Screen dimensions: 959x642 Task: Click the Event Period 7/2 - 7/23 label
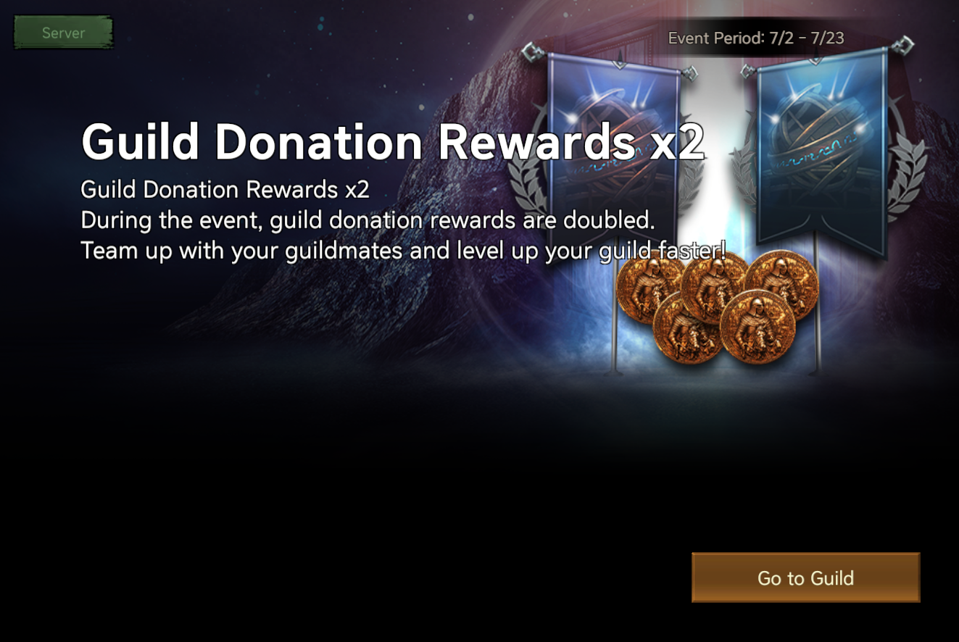756,38
